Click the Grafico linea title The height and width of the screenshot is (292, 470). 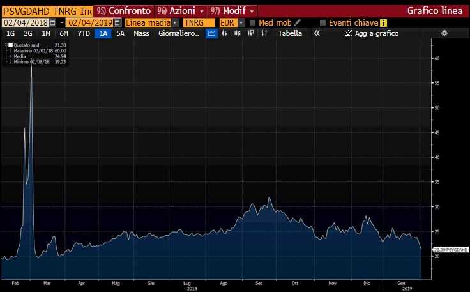click(x=435, y=11)
